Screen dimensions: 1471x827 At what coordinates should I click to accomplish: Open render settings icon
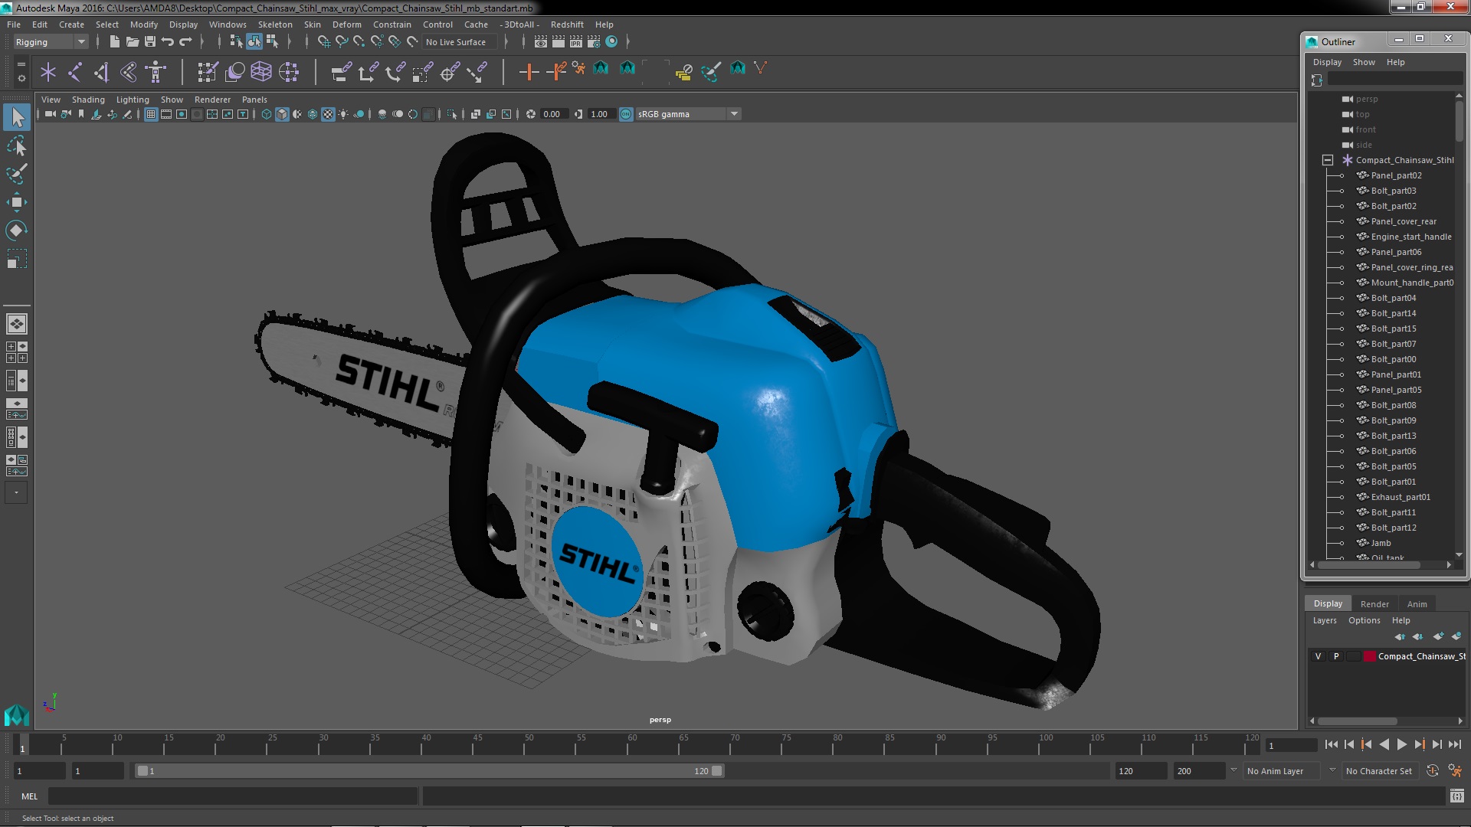(594, 41)
